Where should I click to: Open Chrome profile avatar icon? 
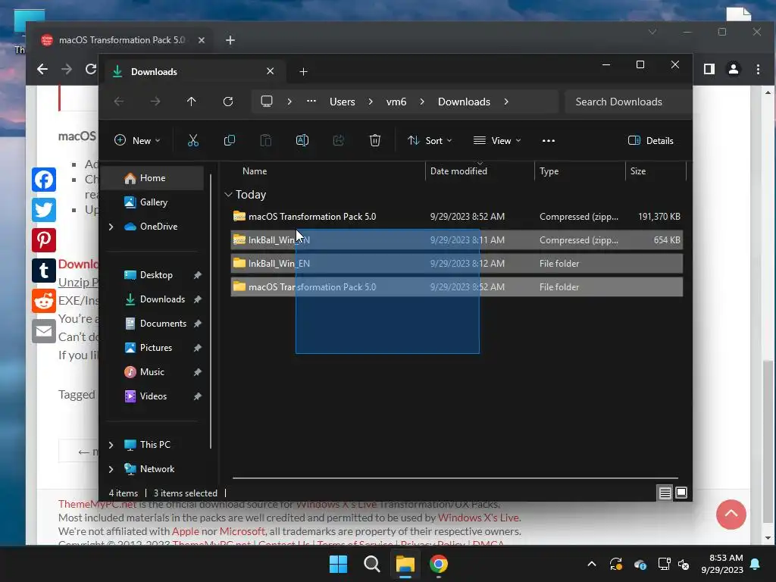coord(734,69)
